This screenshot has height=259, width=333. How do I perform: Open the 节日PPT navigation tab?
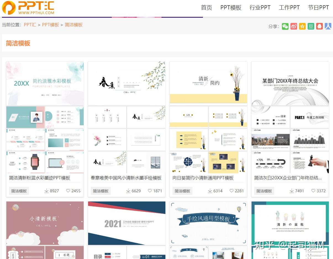[x=318, y=7]
